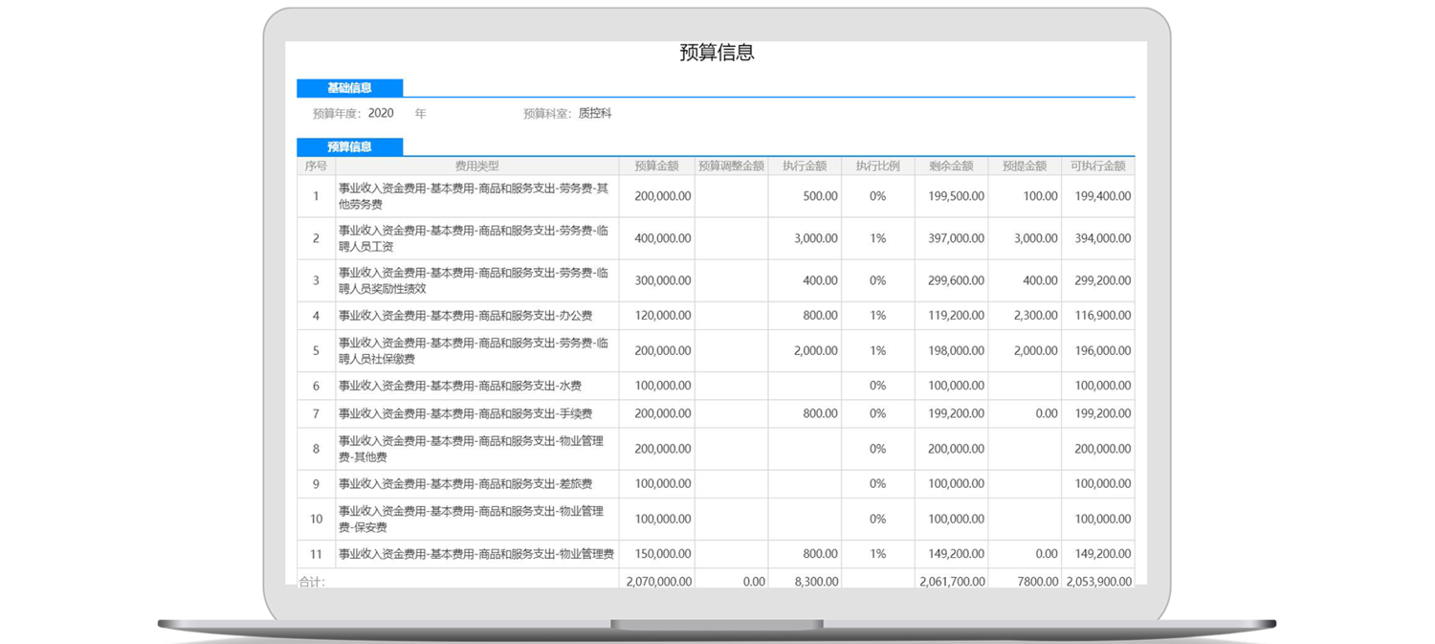Click the 序号 column header
Viewport: 1435px width, 644px height.
(x=316, y=167)
